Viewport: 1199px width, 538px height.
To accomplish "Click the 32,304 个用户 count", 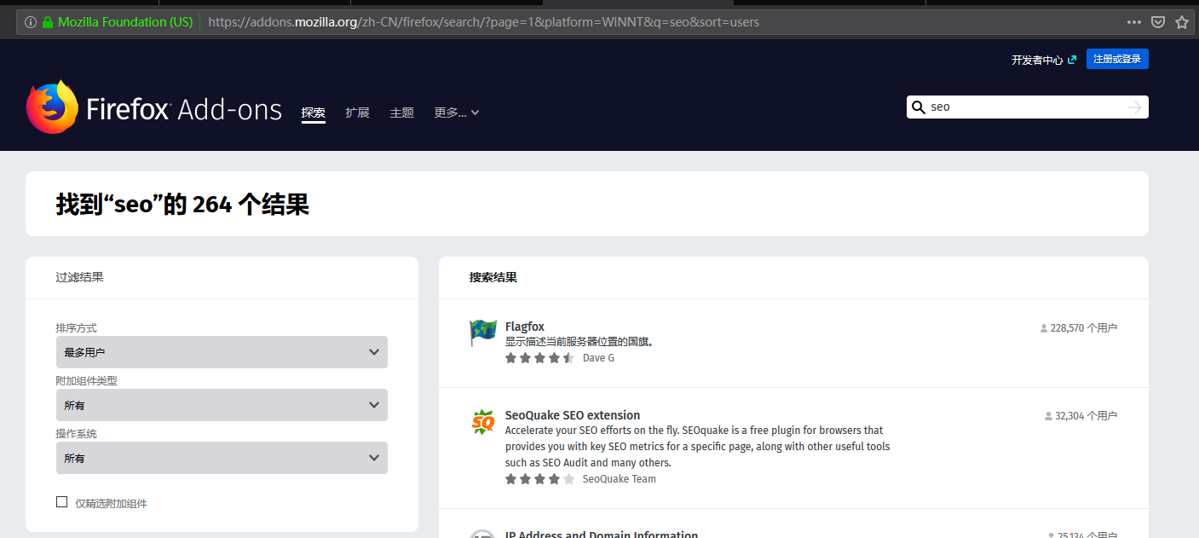I will (1087, 417).
